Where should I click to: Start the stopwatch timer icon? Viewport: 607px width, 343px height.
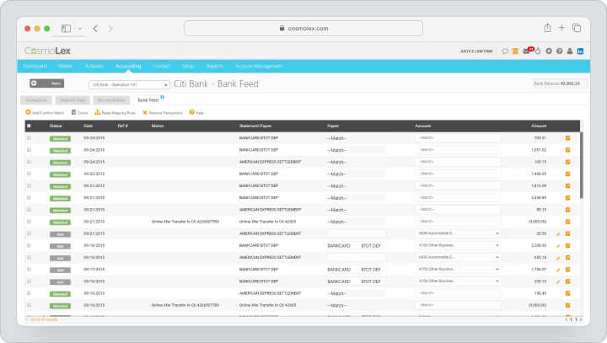coord(538,51)
